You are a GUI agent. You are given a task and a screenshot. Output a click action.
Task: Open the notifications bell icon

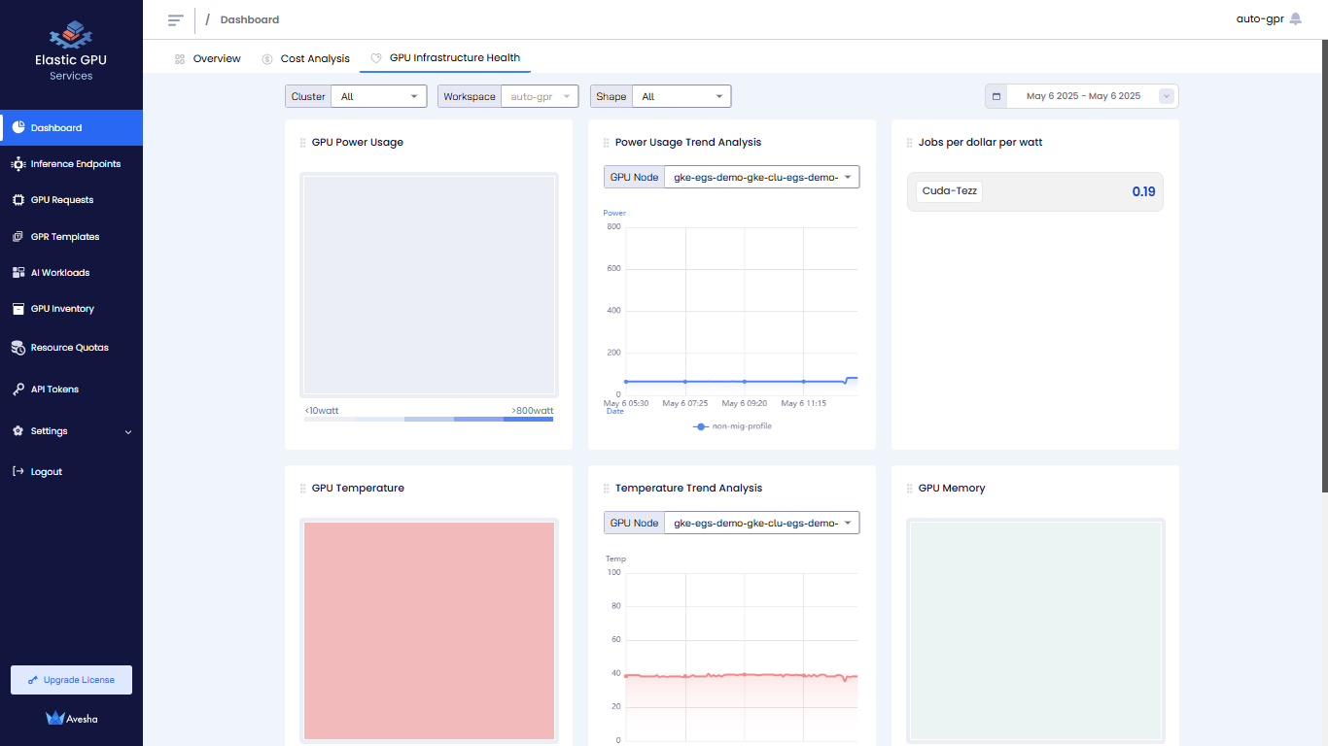point(1295,18)
